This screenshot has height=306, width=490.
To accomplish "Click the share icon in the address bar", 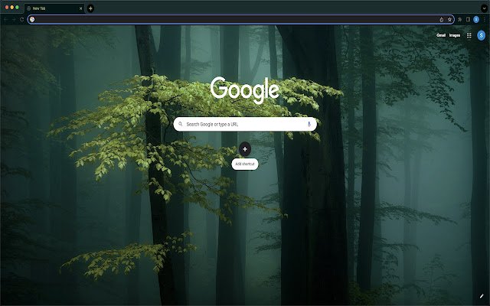I will point(442,19).
